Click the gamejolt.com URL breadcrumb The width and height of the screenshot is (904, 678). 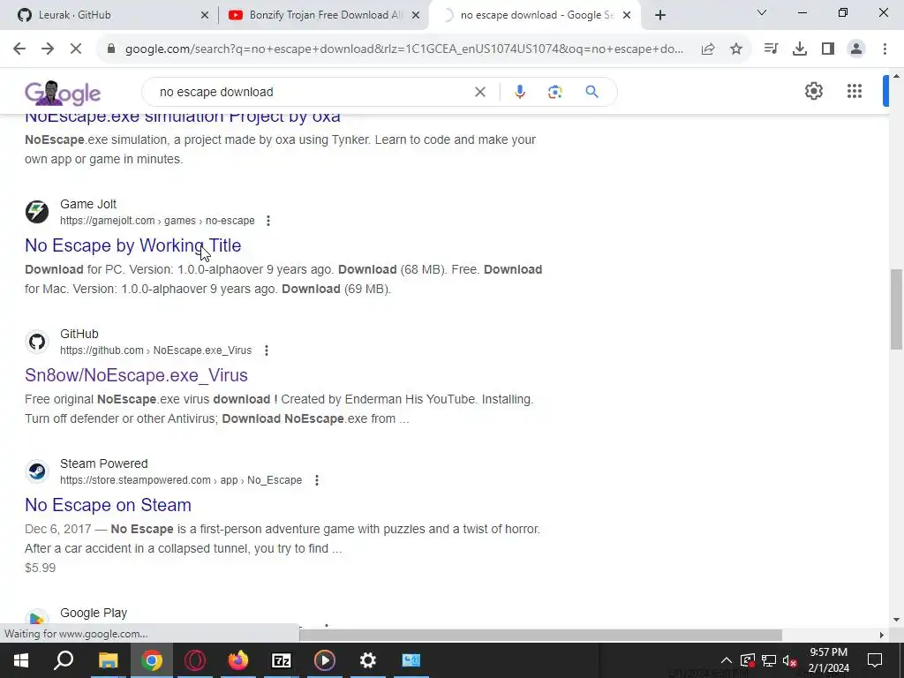(x=157, y=221)
